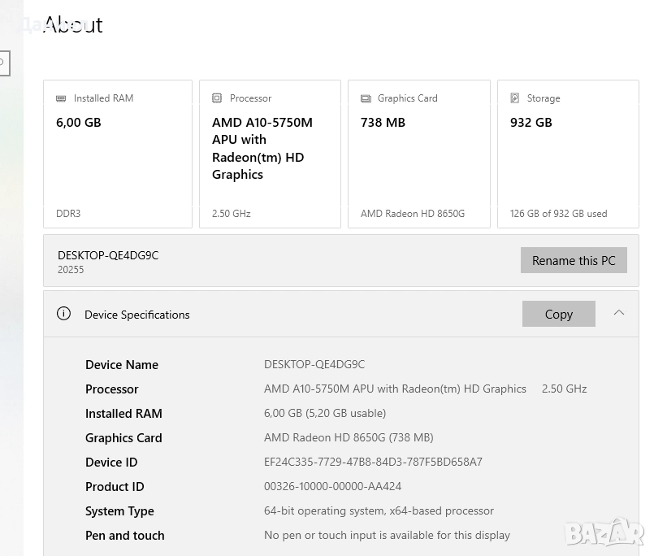
Task: Click the info icon beside Device Specifications
Action: pyautogui.click(x=63, y=314)
